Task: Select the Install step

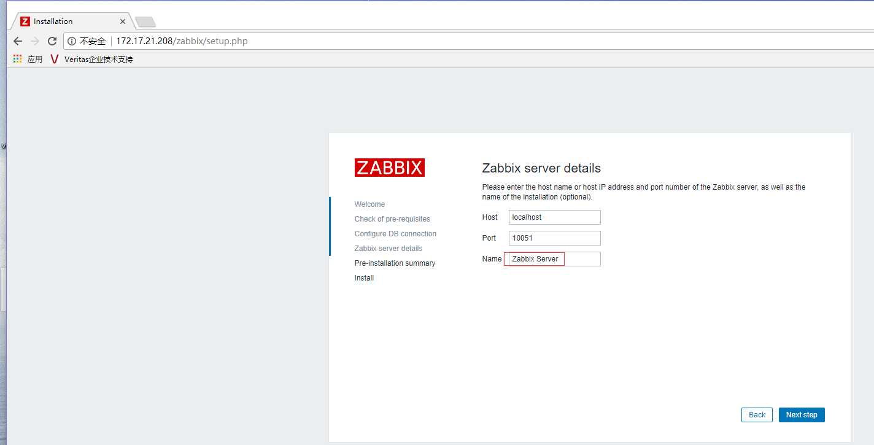Action: 364,278
